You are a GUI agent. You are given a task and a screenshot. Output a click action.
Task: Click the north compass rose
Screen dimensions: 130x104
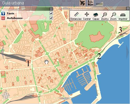(6, 95)
